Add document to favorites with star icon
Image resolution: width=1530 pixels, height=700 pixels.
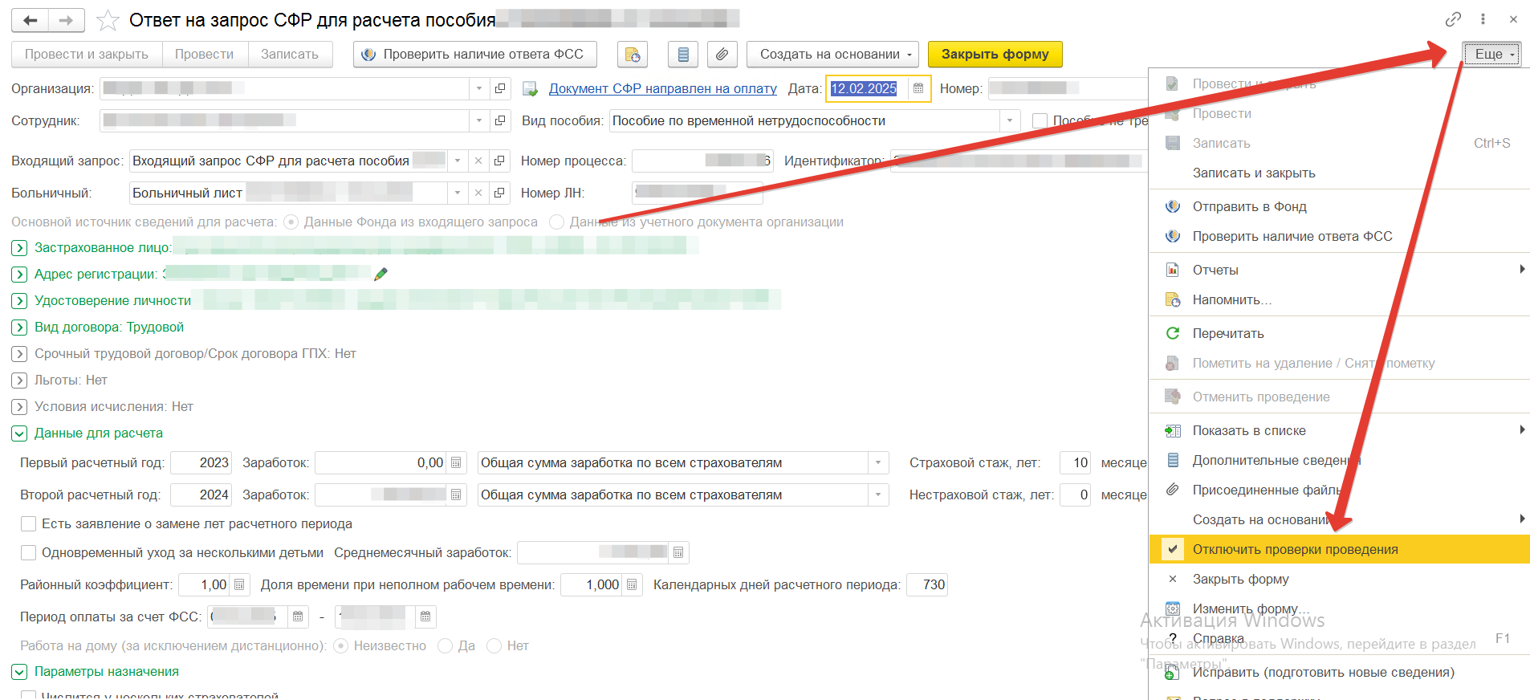coord(108,21)
